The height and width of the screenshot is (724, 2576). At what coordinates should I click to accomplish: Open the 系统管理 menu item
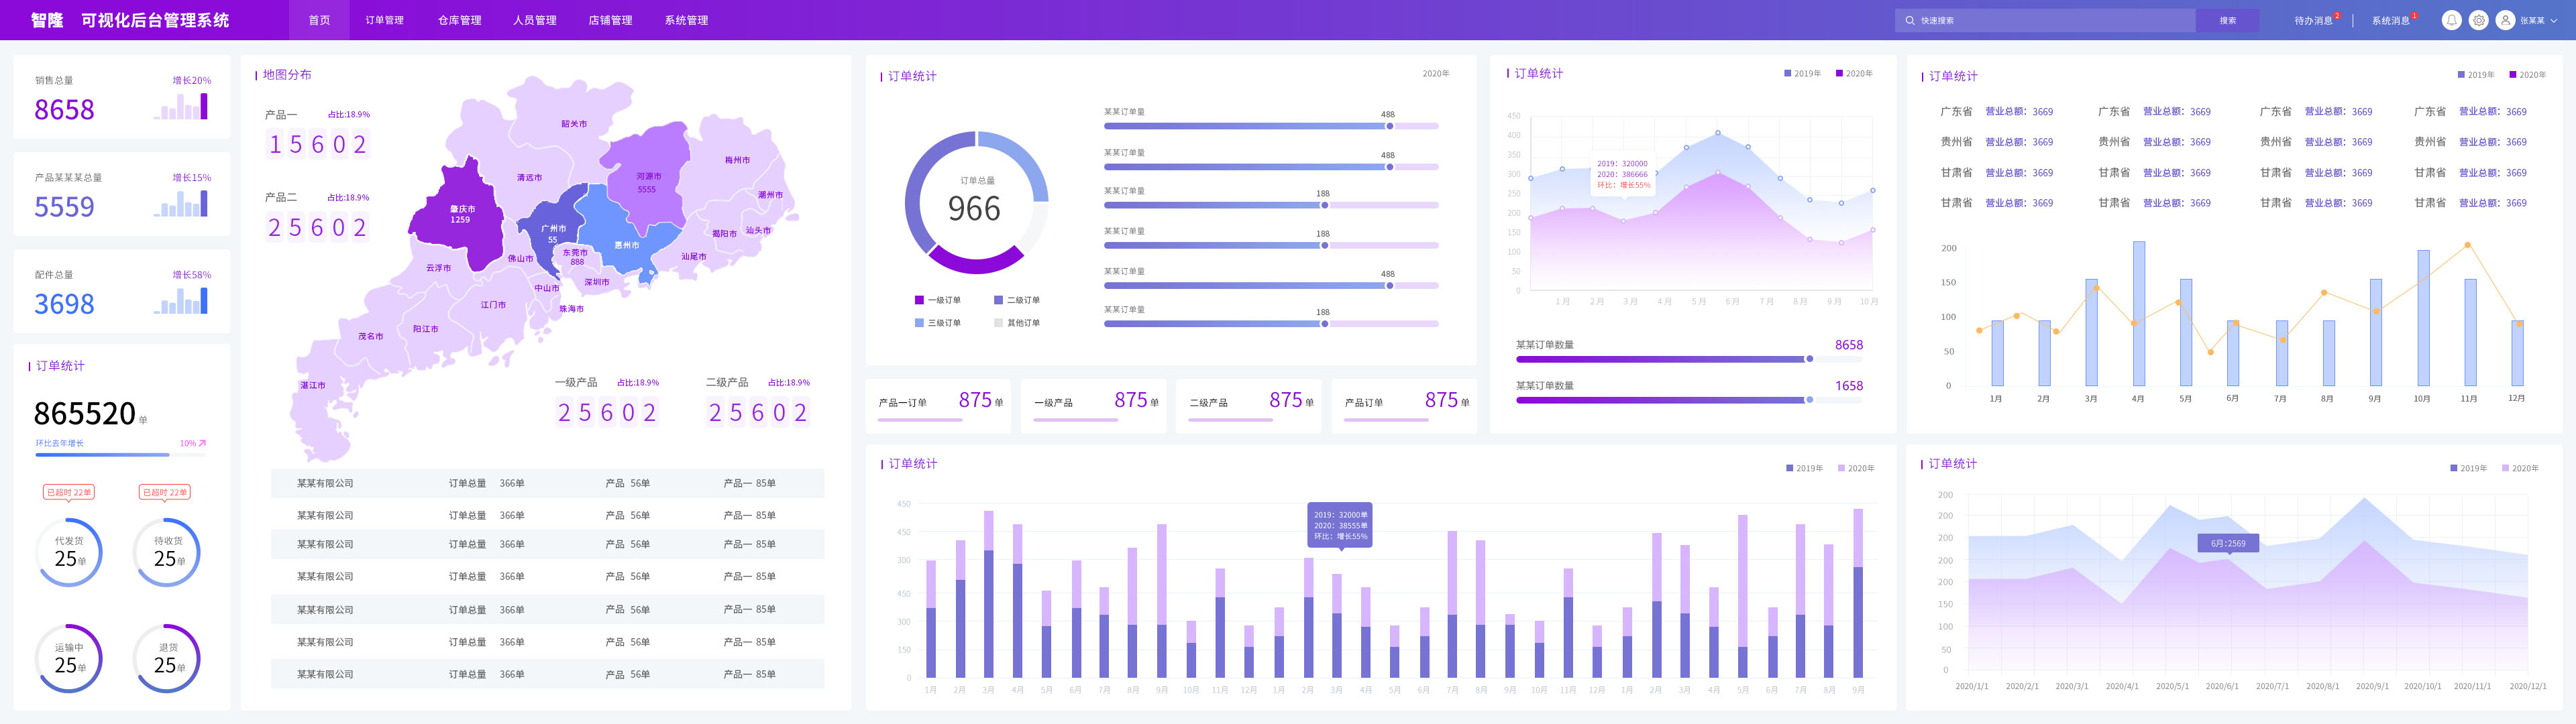pos(686,20)
